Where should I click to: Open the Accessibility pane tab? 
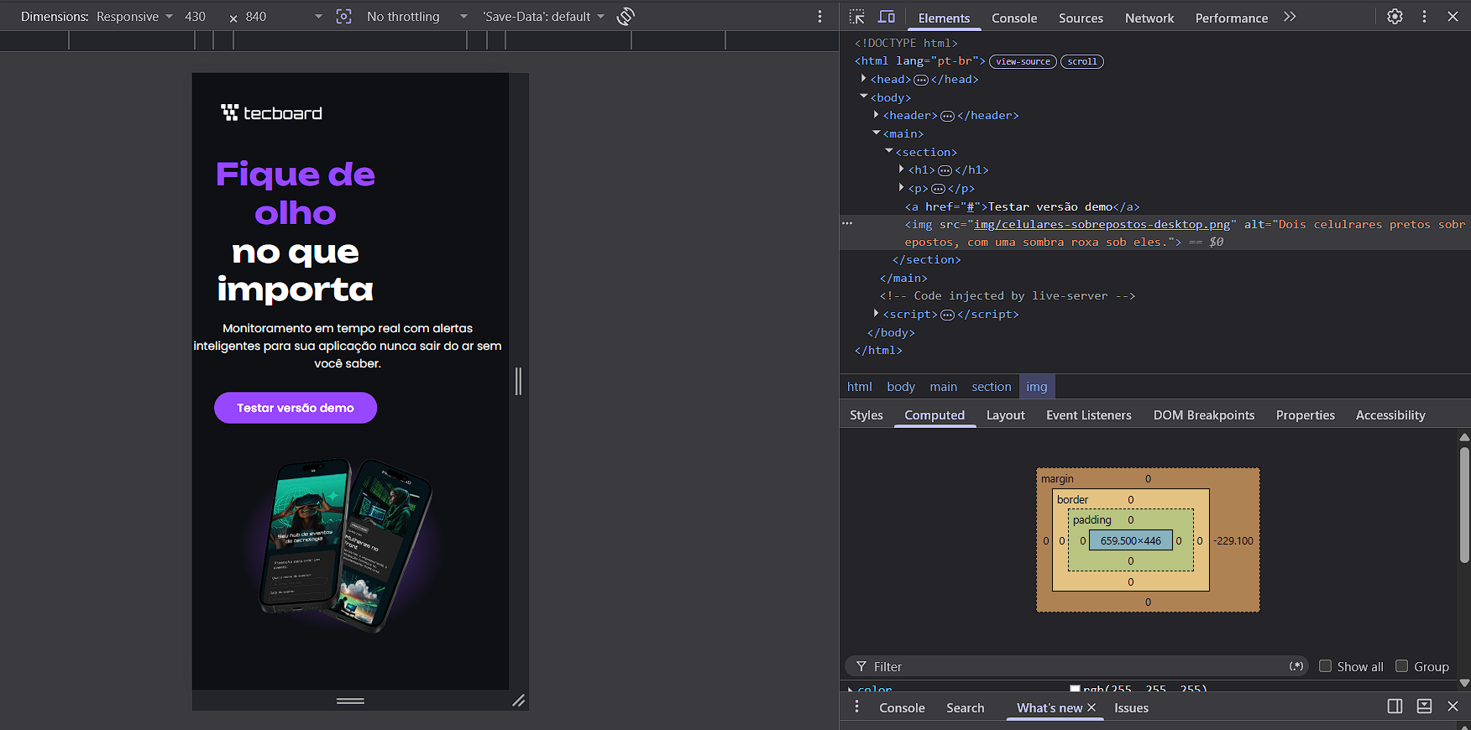[x=1390, y=415]
